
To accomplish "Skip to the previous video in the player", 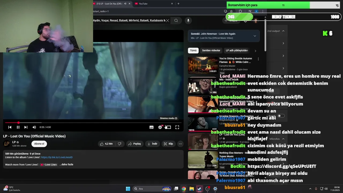I will tap(10, 127).
